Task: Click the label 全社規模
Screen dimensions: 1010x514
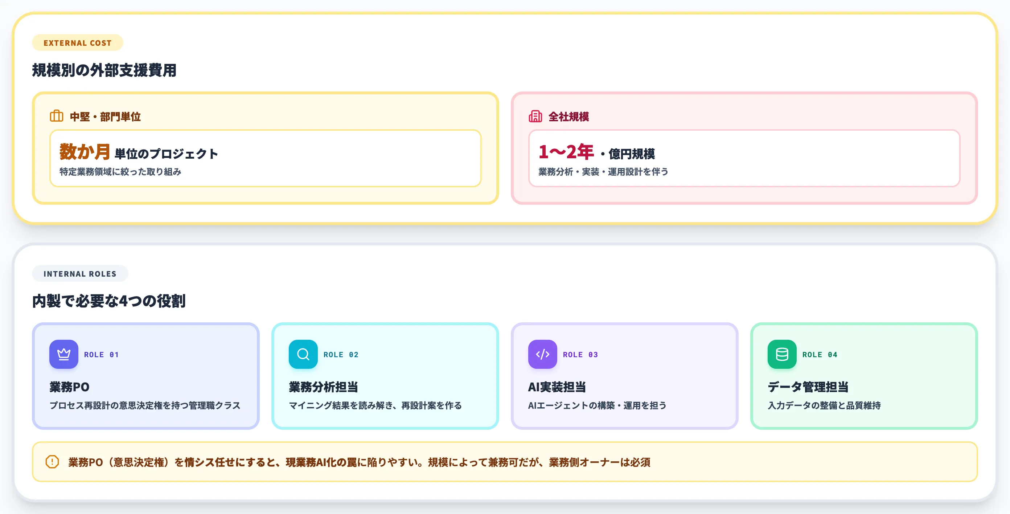Action: pos(568,117)
